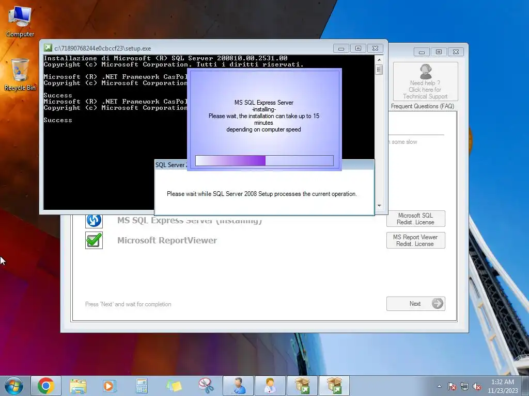
Task: Open Sticky Notes from the taskbar
Action: (x=174, y=386)
